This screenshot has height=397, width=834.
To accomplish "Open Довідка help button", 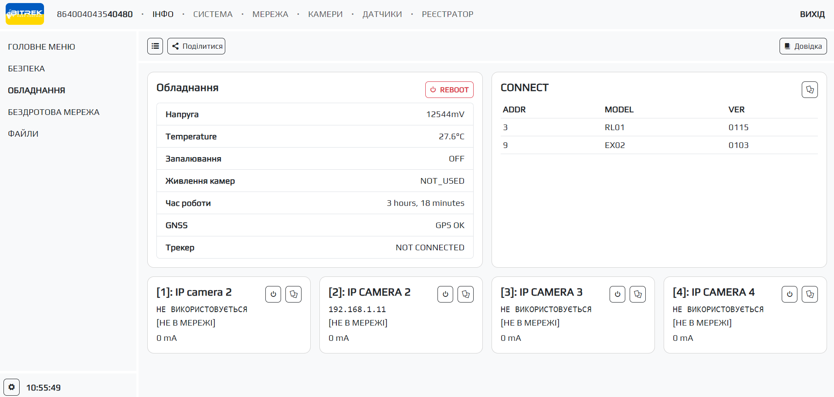I will click(803, 46).
